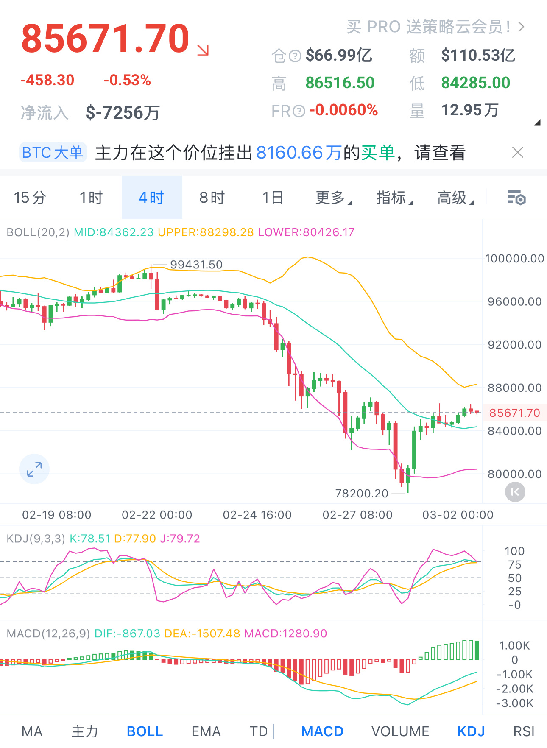Tap the MACD:1280.90 readout
Viewport: 547px width, 748px height.
286,634
